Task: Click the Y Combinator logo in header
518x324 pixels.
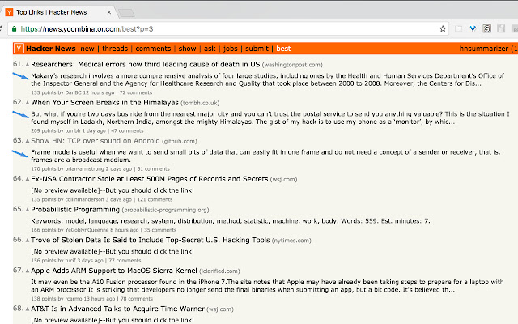Action: pyautogui.click(x=19, y=49)
